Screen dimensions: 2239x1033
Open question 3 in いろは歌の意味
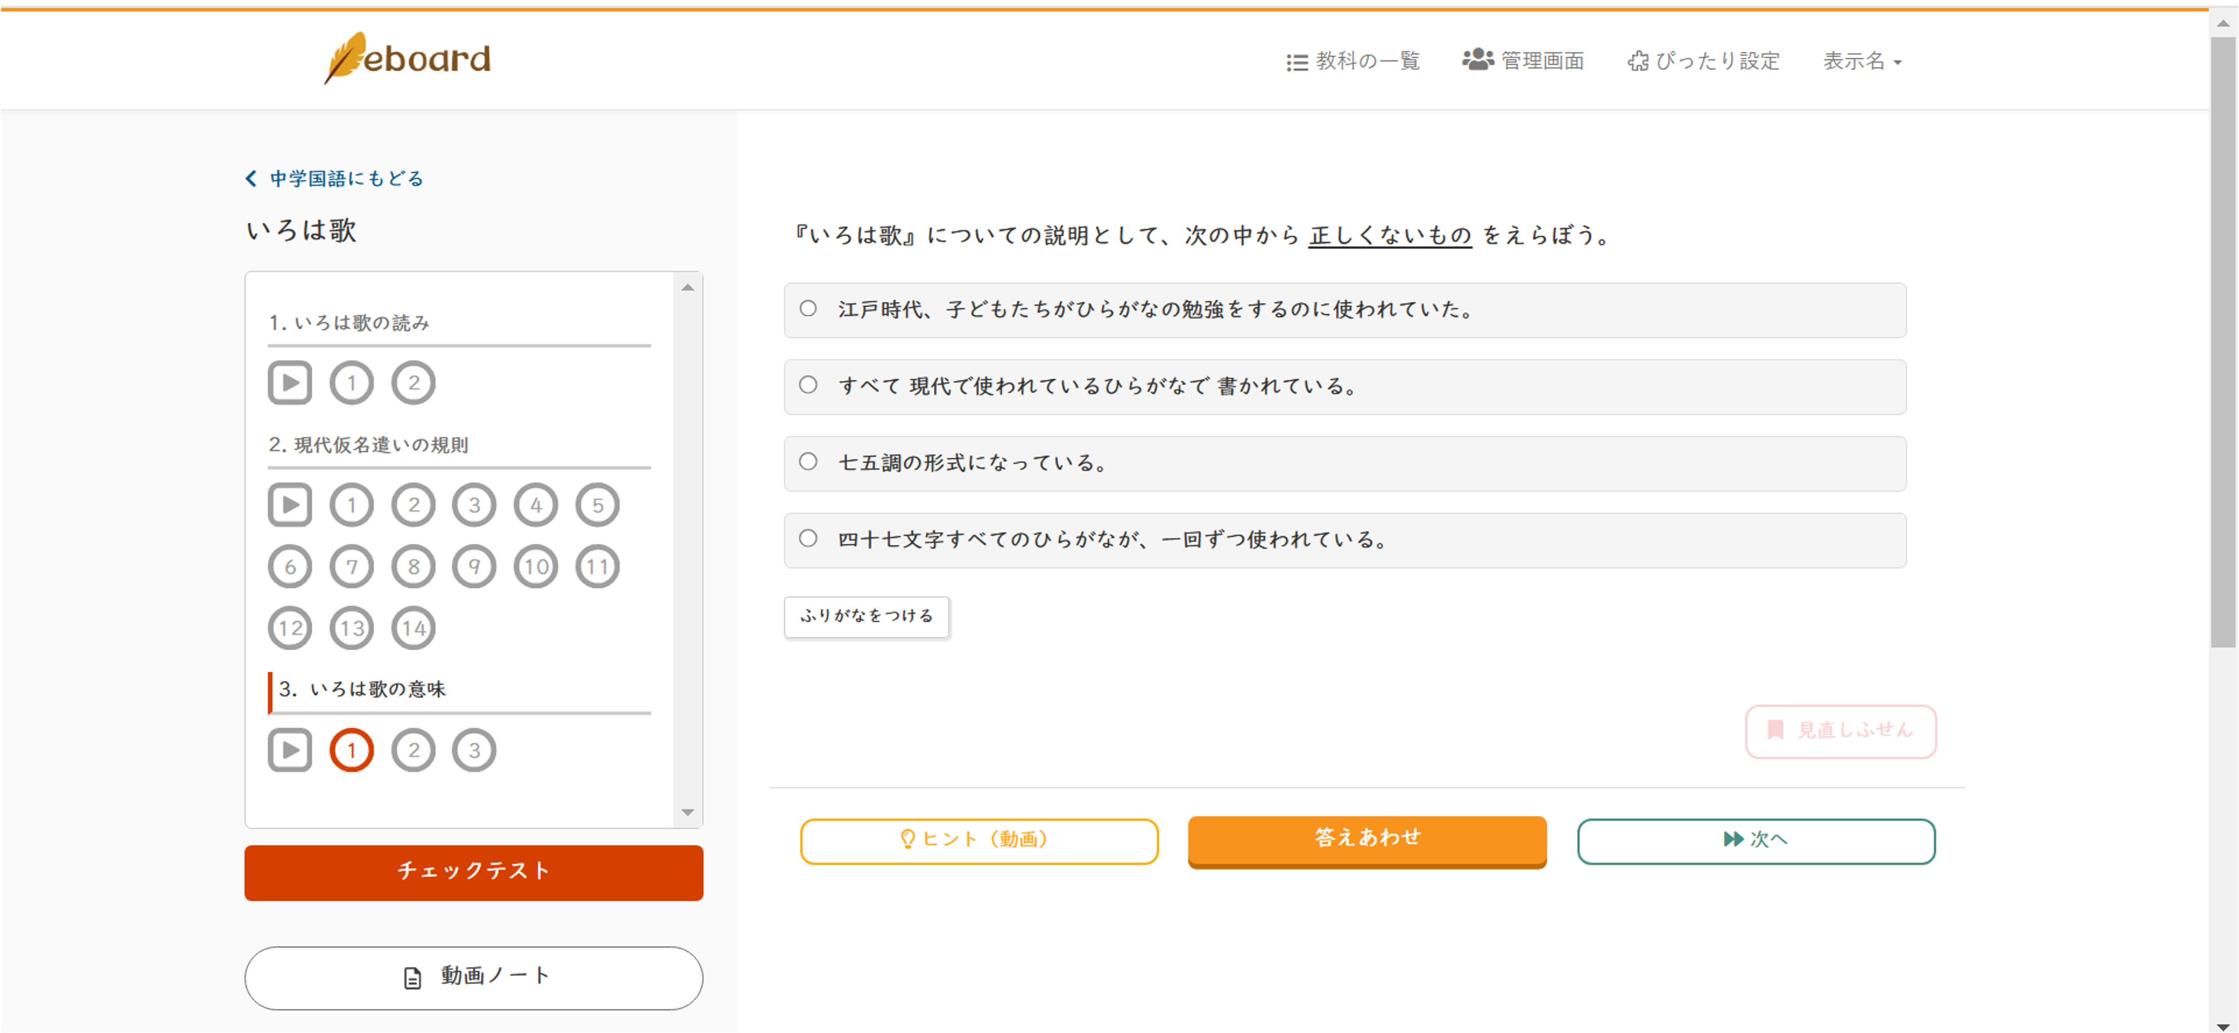point(473,750)
